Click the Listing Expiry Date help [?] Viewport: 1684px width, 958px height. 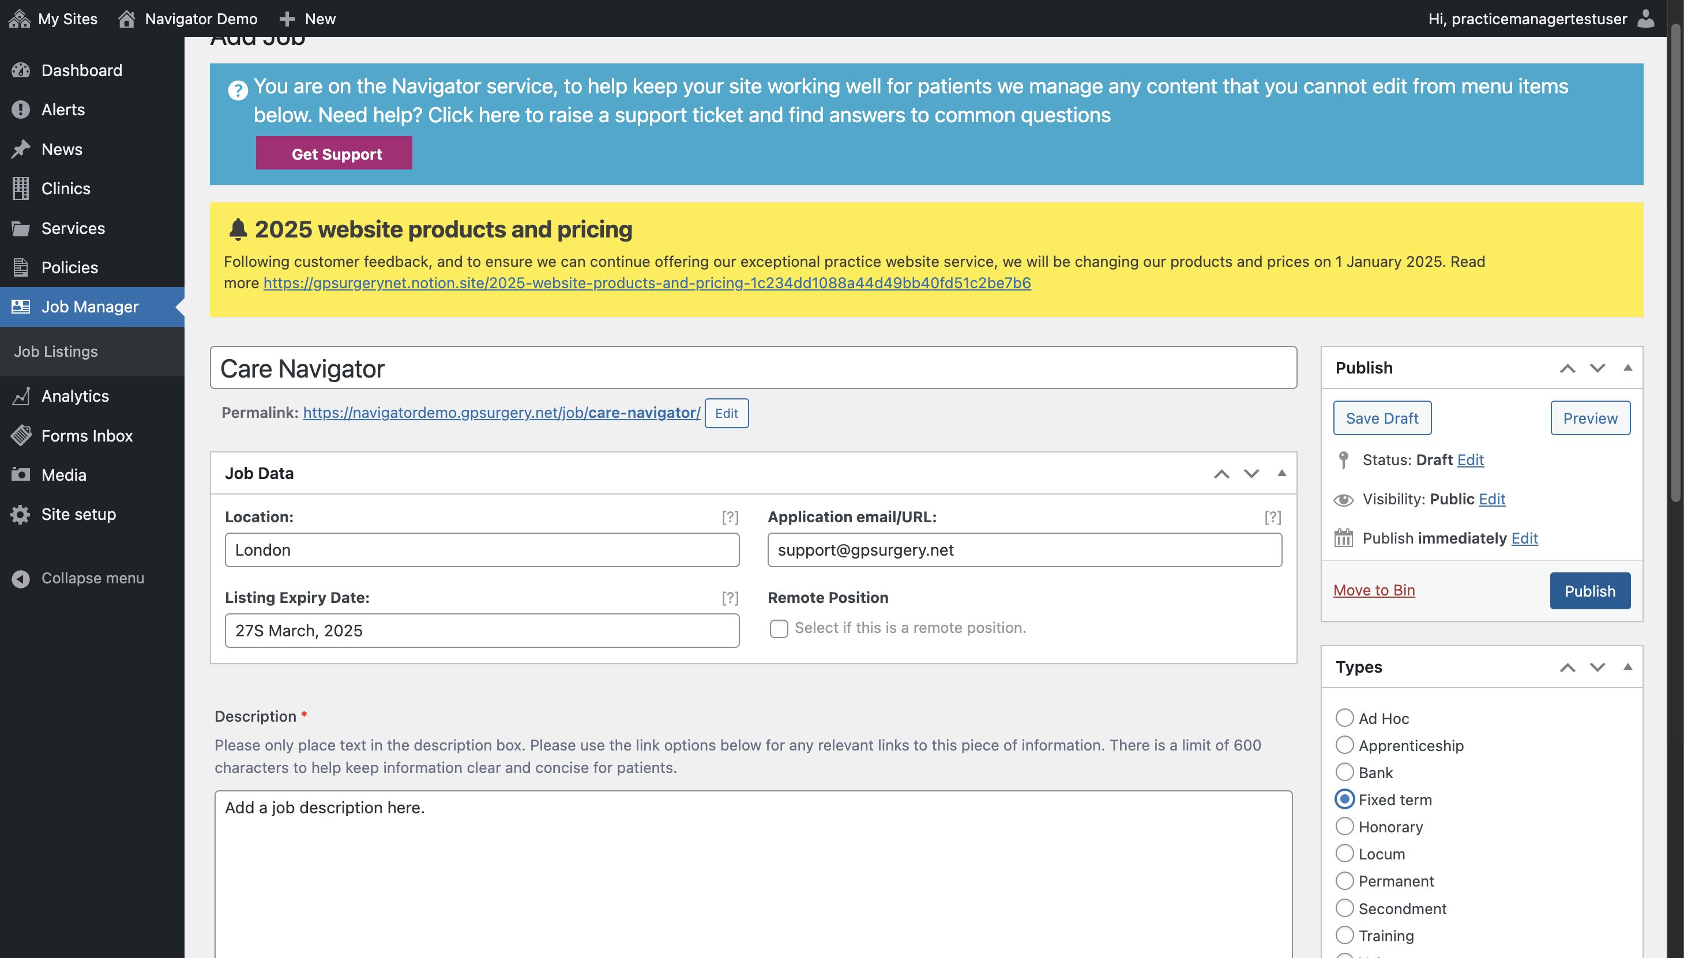[730, 597]
